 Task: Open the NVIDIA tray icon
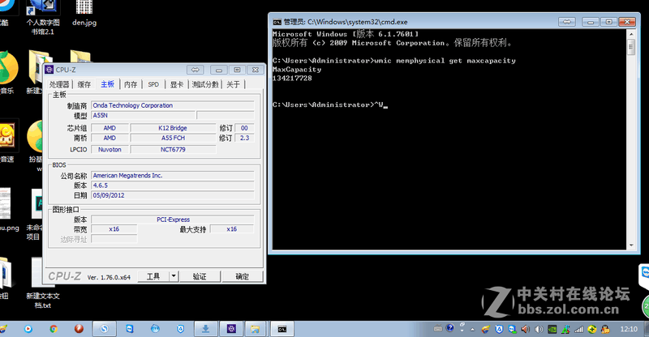552,329
